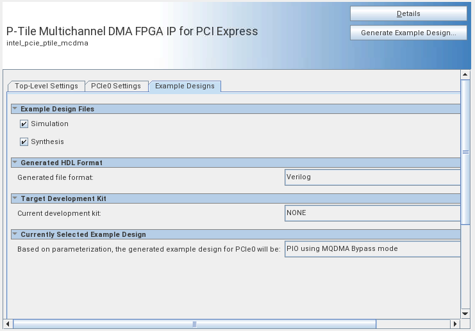Click the horizontal scrollbar right arrow
This screenshot has width=475, height=331.
(x=455, y=324)
